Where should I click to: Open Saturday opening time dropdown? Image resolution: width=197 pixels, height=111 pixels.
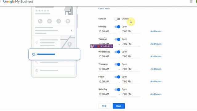coord(107,94)
